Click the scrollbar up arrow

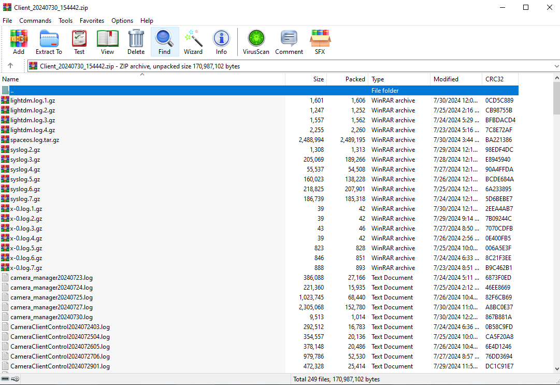556,78
